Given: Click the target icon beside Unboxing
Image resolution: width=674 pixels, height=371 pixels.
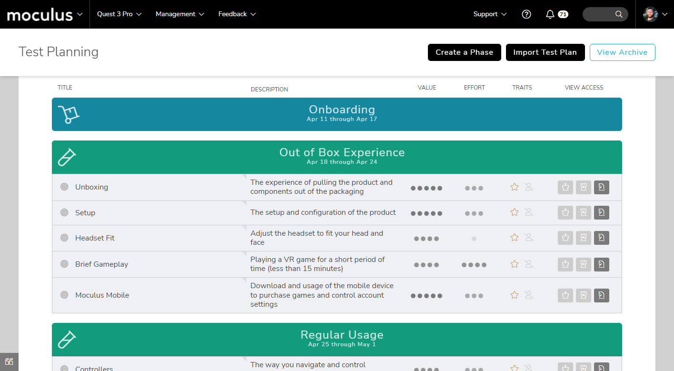Looking at the screenshot, I should point(64,187).
